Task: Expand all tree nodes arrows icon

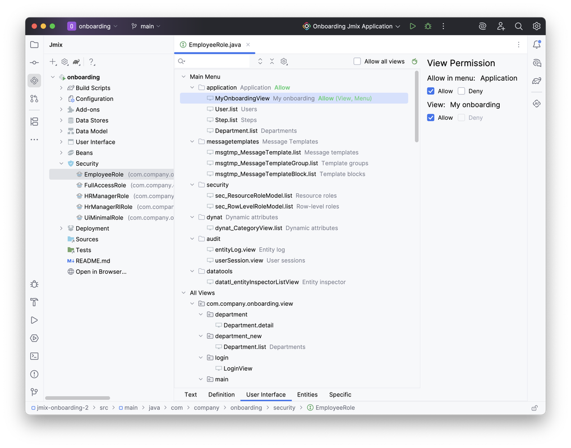Action: [260, 62]
